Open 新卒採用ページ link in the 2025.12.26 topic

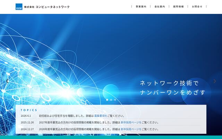pyautogui.click(x=131, y=122)
